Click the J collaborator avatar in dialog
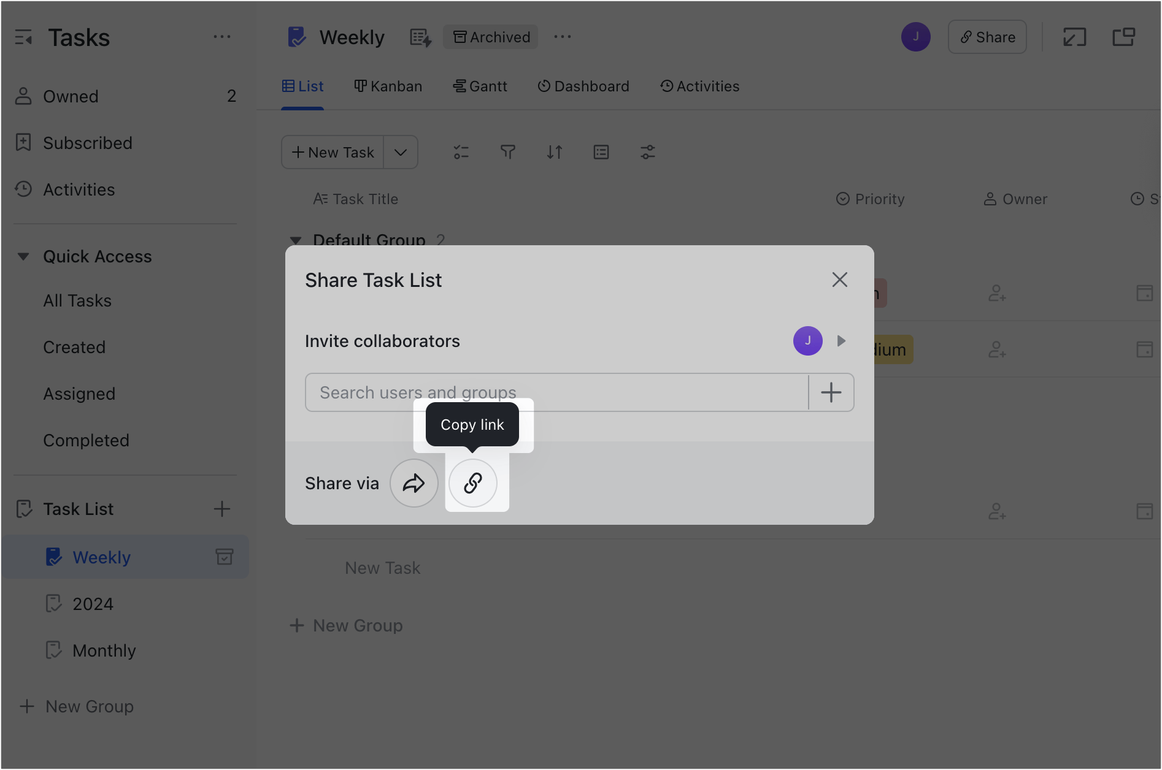The width and height of the screenshot is (1162, 770). pyautogui.click(x=807, y=341)
